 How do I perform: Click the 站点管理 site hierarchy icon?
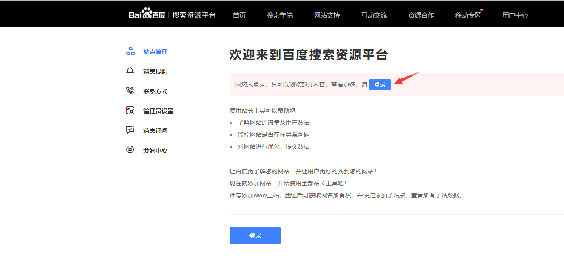(130, 51)
